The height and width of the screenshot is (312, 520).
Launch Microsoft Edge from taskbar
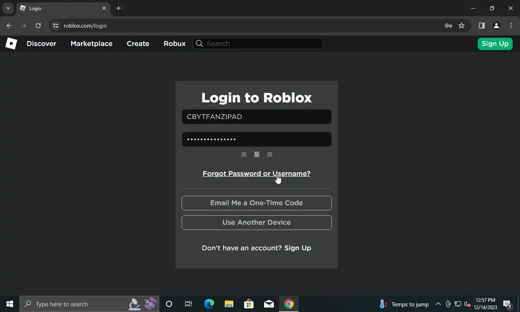pos(209,304)
